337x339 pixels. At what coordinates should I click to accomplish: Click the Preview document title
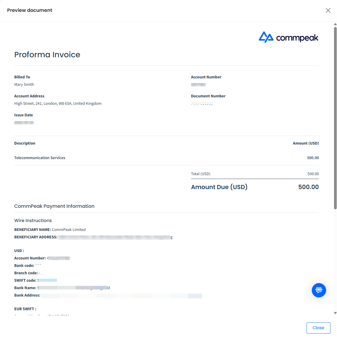(x=30, y=10)
